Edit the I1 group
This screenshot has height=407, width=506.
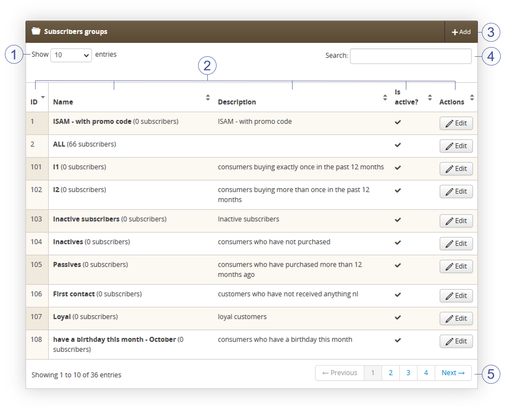[456, 169]
